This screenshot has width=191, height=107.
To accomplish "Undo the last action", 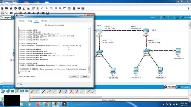I will pyautogui.click(x=42, y=8).
